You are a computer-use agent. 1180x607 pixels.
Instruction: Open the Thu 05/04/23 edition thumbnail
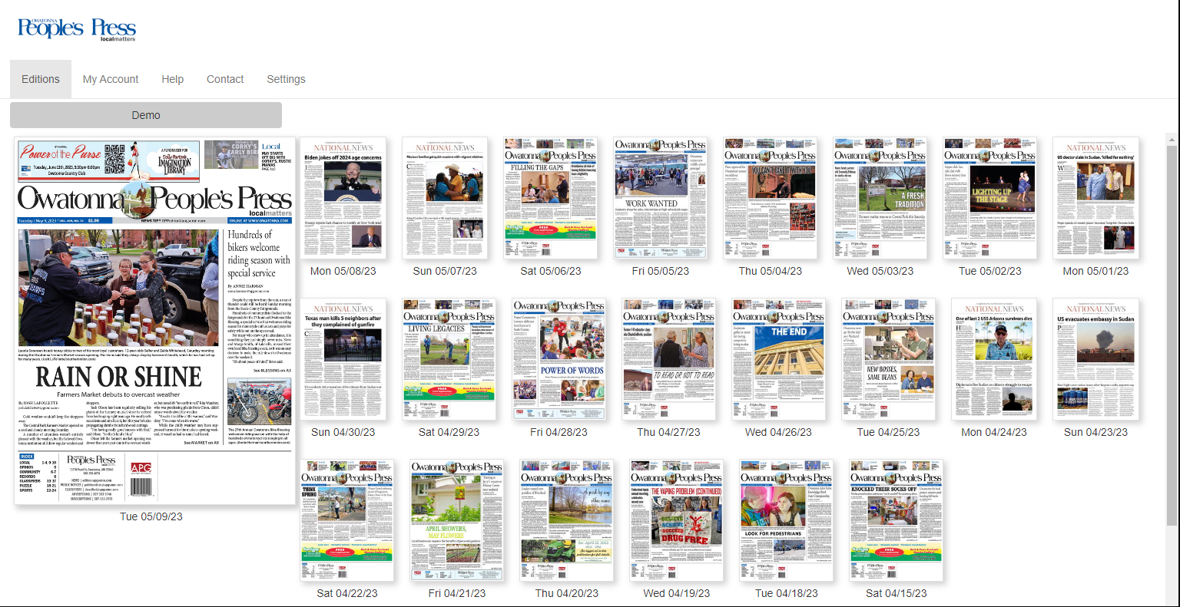771,198
